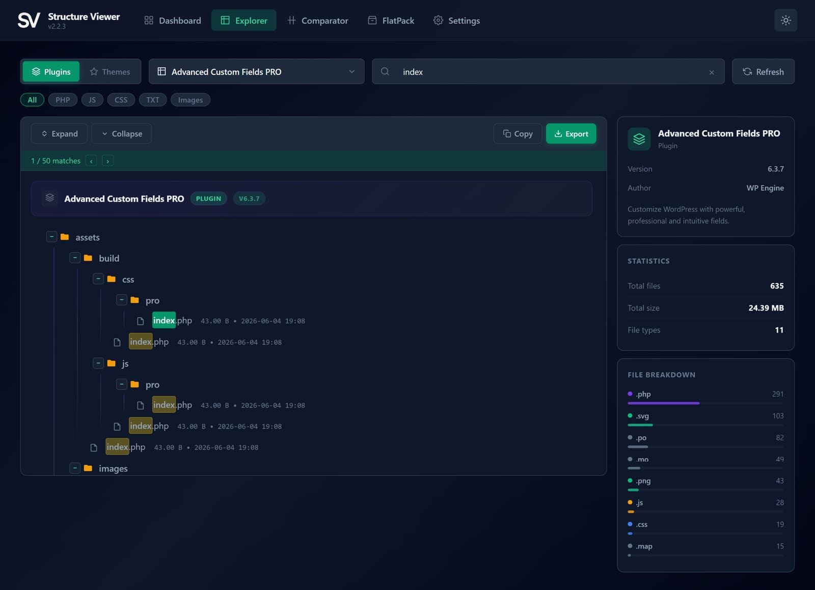Copy the structure with Copy button
This screenshot has width=815, height=590.
tap(518, 134)
